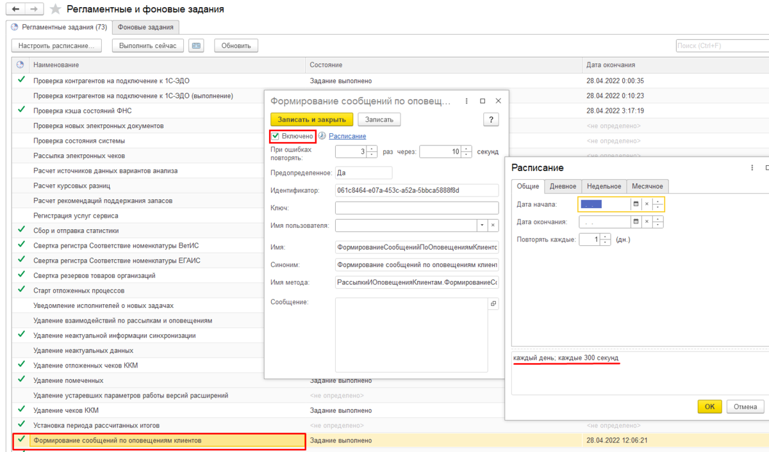
Task: Click the Идентификатор field
Action: click(x=417, y=190)
